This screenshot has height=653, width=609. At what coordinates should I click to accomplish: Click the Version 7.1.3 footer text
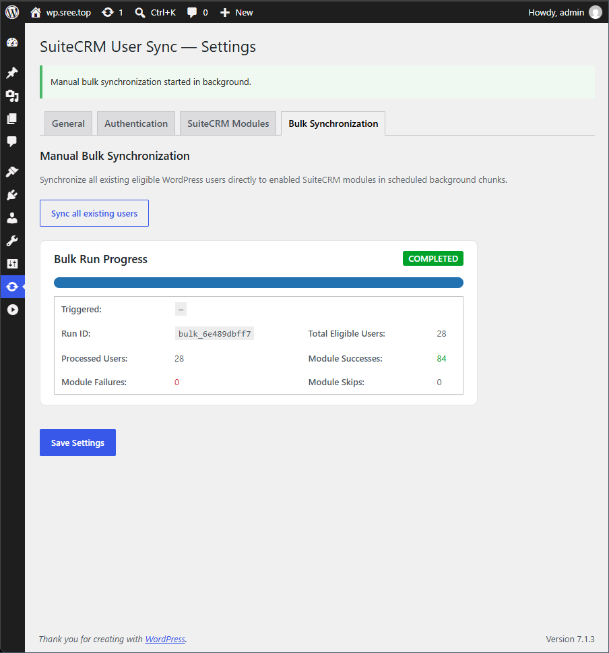pos(570,639)
